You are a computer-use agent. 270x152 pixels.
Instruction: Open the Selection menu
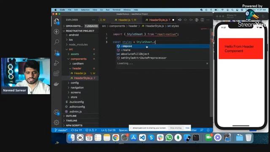(x=85, y=10)
